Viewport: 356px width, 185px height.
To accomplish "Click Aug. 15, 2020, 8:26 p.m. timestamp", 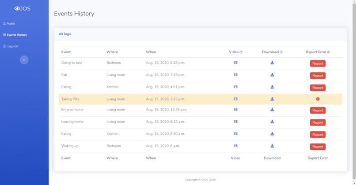I will [165, 63].
